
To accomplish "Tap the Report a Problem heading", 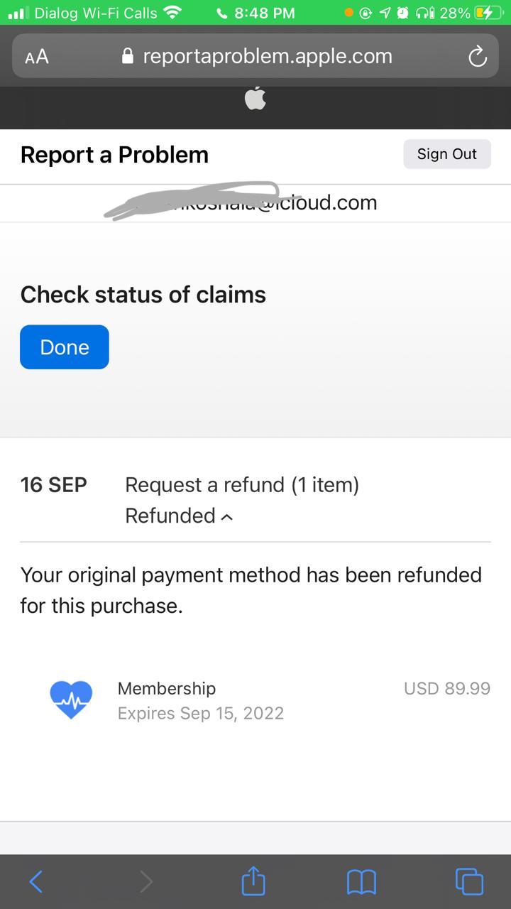I will (x=114, y=155).
